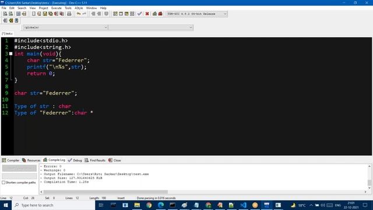Open File Explorer from the taskbar
373x210 pixels.
point(137,205)
